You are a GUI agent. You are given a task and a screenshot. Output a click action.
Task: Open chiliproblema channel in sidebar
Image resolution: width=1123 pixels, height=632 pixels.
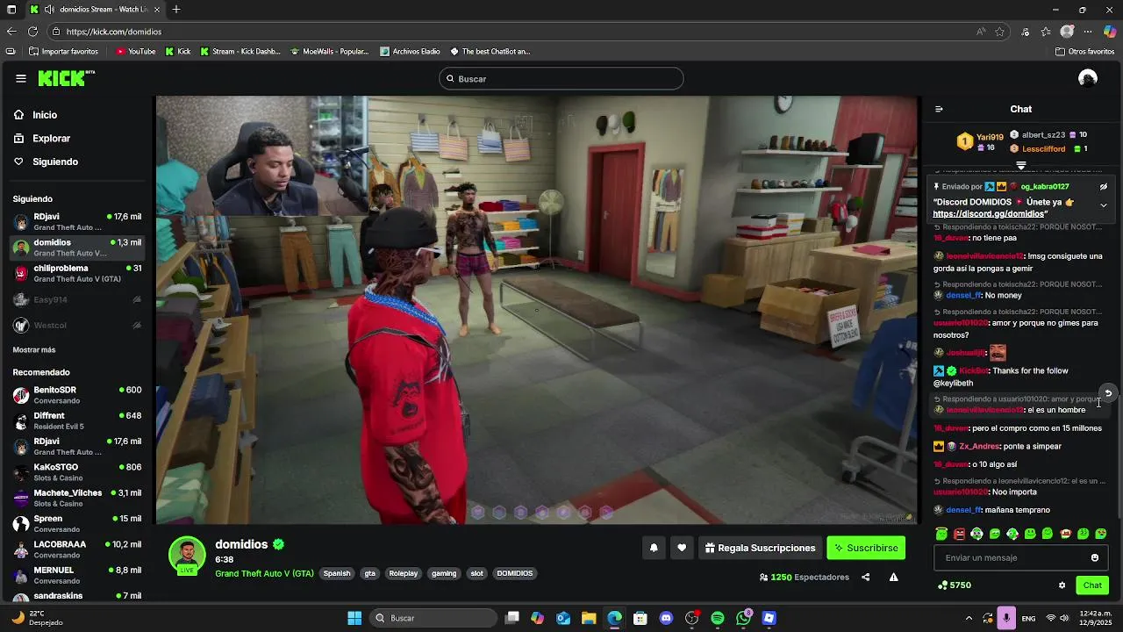click(x=76, y=273)
